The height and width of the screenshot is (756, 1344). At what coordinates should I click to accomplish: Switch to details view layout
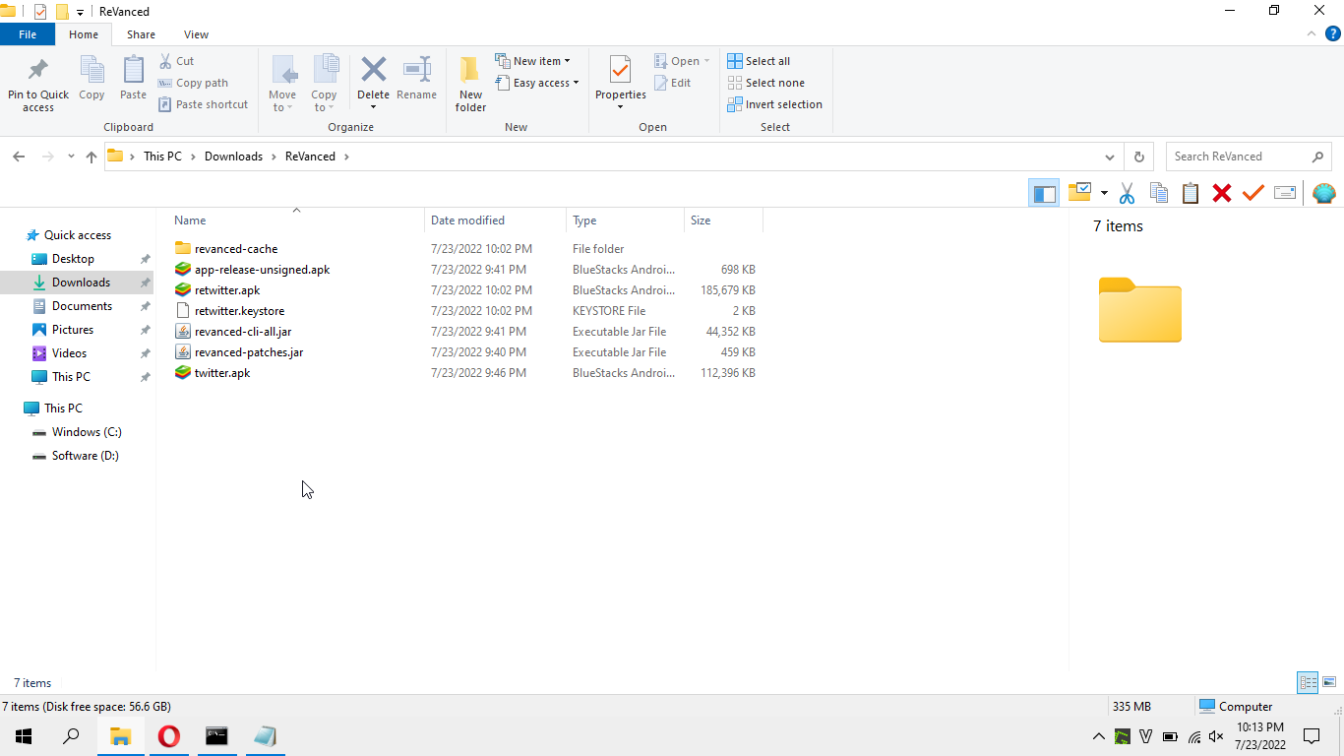(x=1309, y=682)
